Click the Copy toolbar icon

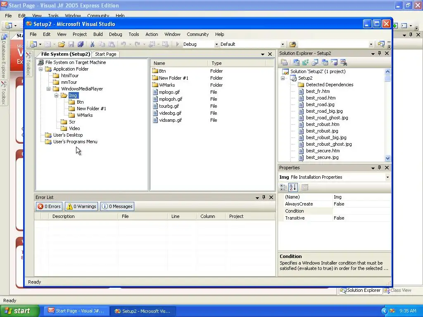(102, 44)
